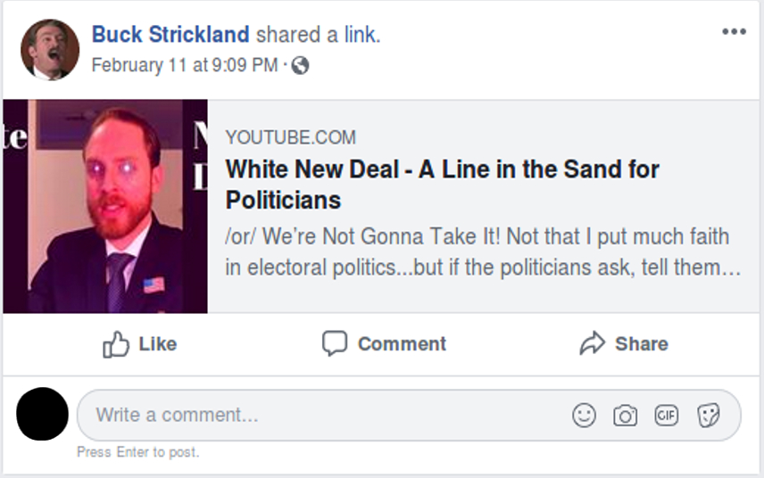
Task: Open the emoji picker in comment box
Action: point(584,416)
